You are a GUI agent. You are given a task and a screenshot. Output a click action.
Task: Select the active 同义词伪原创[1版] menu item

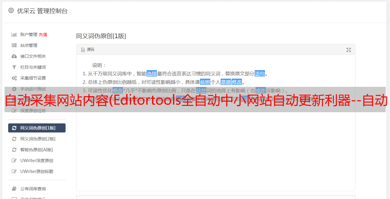pos(37,128)
